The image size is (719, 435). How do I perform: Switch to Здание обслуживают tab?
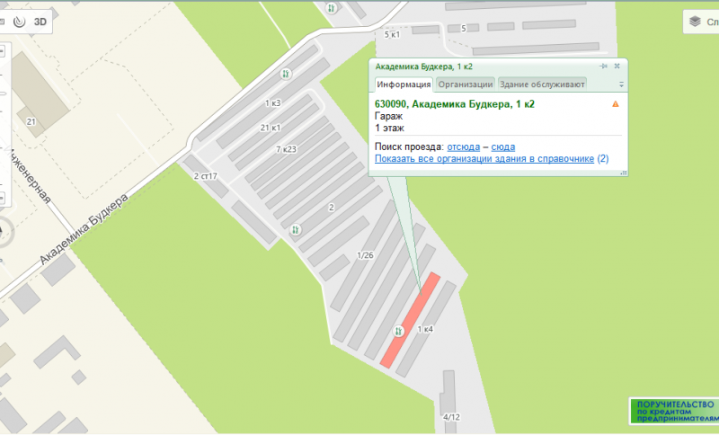542,84
